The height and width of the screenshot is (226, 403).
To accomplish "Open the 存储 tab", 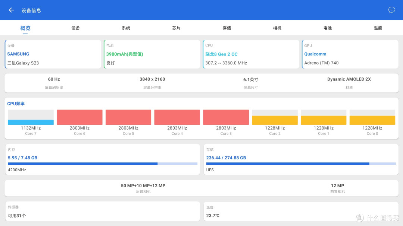I will [x=227, y=28].
